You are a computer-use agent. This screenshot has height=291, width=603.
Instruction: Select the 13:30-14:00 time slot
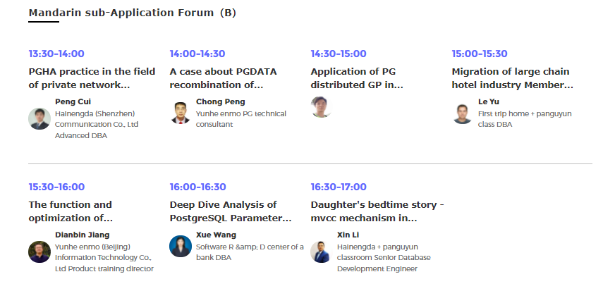[56, 54]
